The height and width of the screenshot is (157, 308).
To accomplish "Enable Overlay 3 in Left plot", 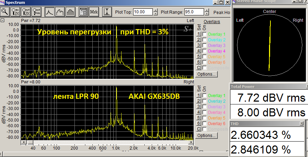I will tap(205, 46).
